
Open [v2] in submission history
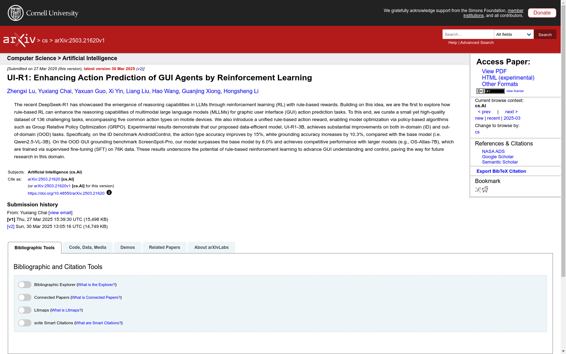tap(11, 227)
